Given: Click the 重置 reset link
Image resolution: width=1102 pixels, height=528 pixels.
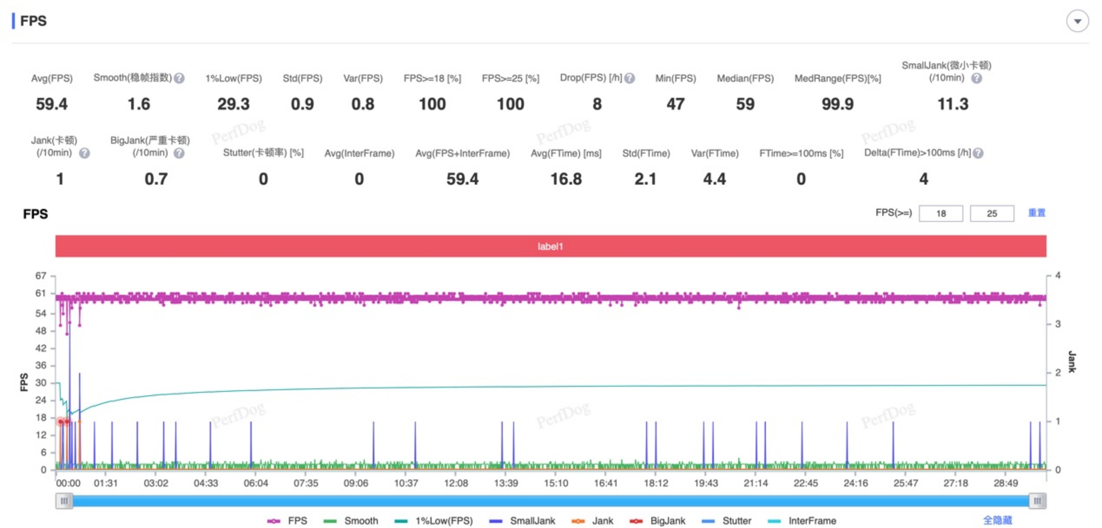Looking at the screenshot, I should point(1036,213).
